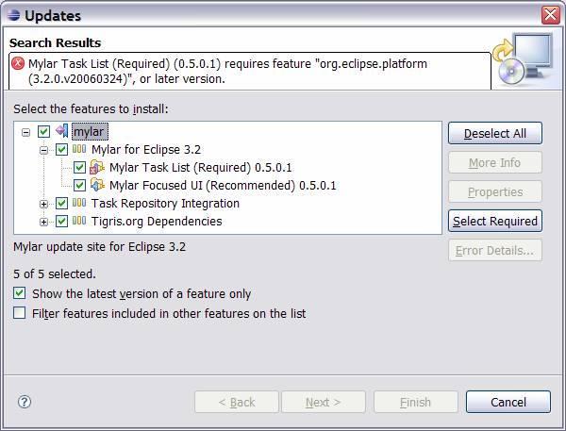The width and height of the screenshot is (566, 431).
Task: Collapse the Mylar for Eclipse 3.2 node
Action: [x=43, y=150]
